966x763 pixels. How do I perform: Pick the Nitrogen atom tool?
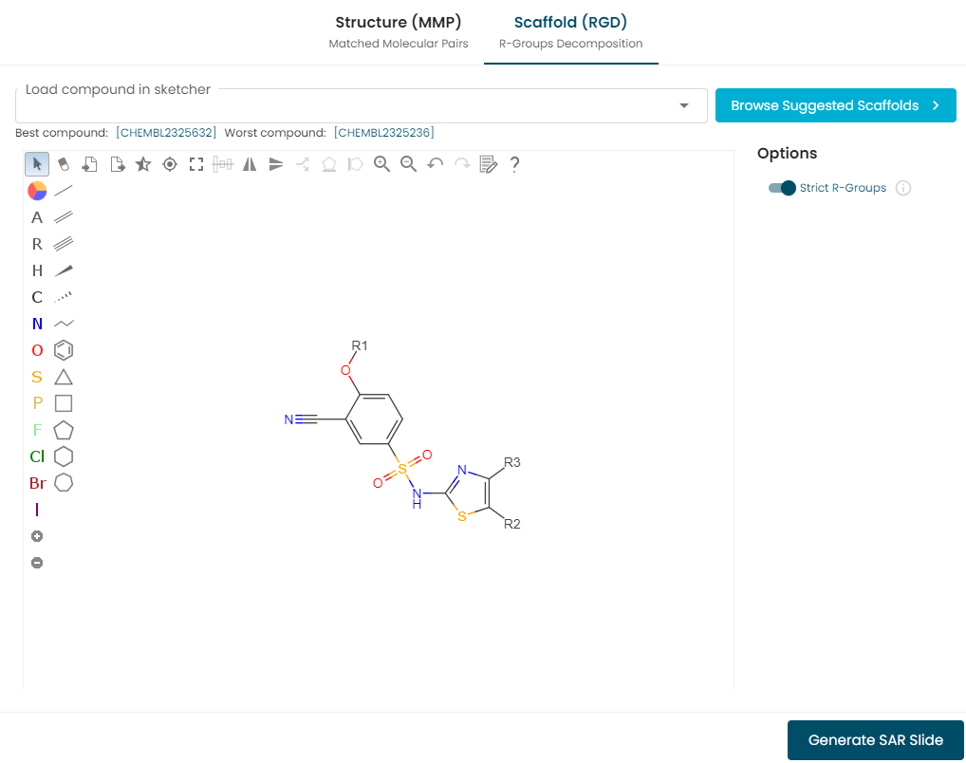point(37,324)
